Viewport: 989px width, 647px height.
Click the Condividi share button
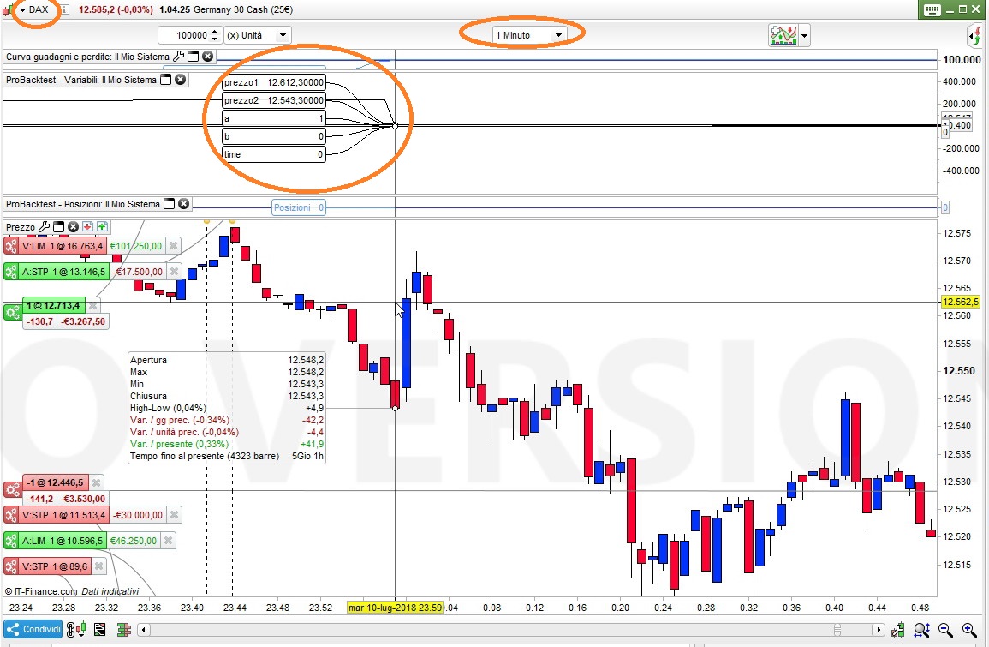(x=33, y=629)
